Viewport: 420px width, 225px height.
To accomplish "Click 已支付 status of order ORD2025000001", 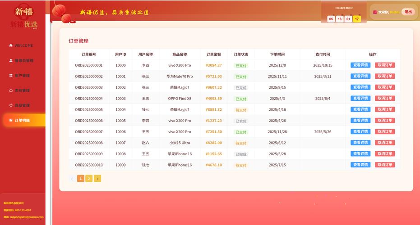I will click(241, 66).
